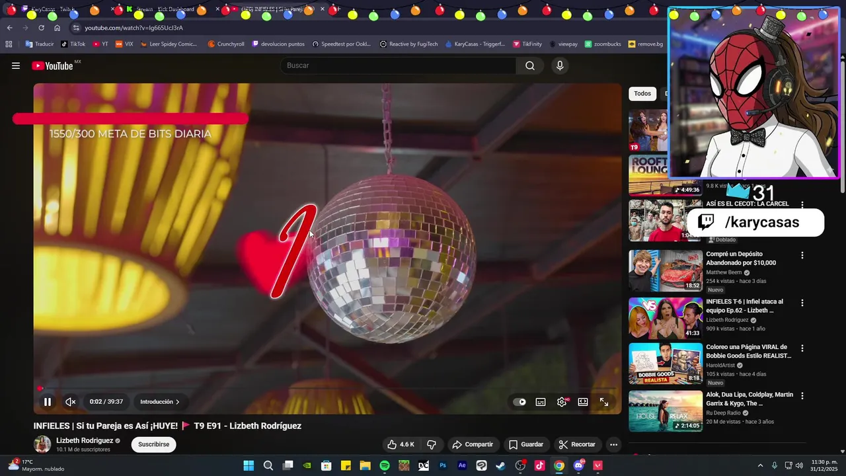Open File Explorer from the taskbar
This screenshot has width=846, height=476.
365,465
